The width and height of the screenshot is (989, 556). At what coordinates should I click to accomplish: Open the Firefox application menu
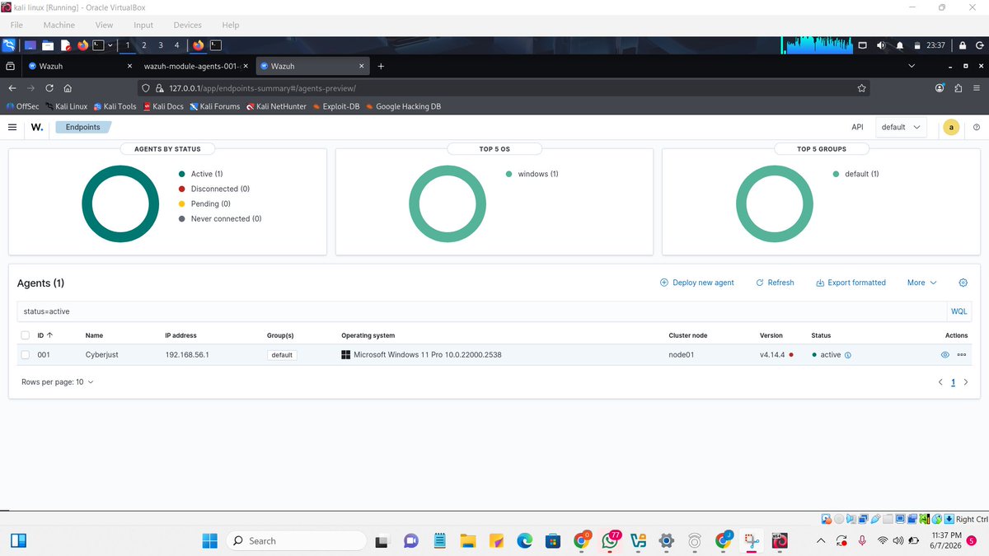click(977, 88)
